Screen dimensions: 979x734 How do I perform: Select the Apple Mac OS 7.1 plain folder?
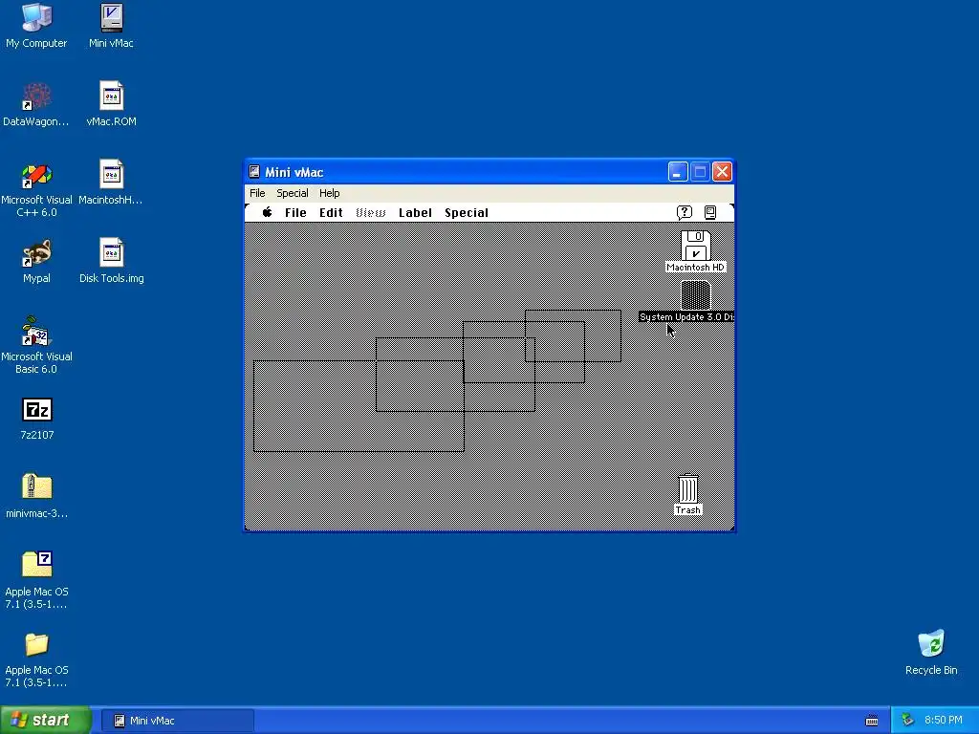tap(36, 659)
